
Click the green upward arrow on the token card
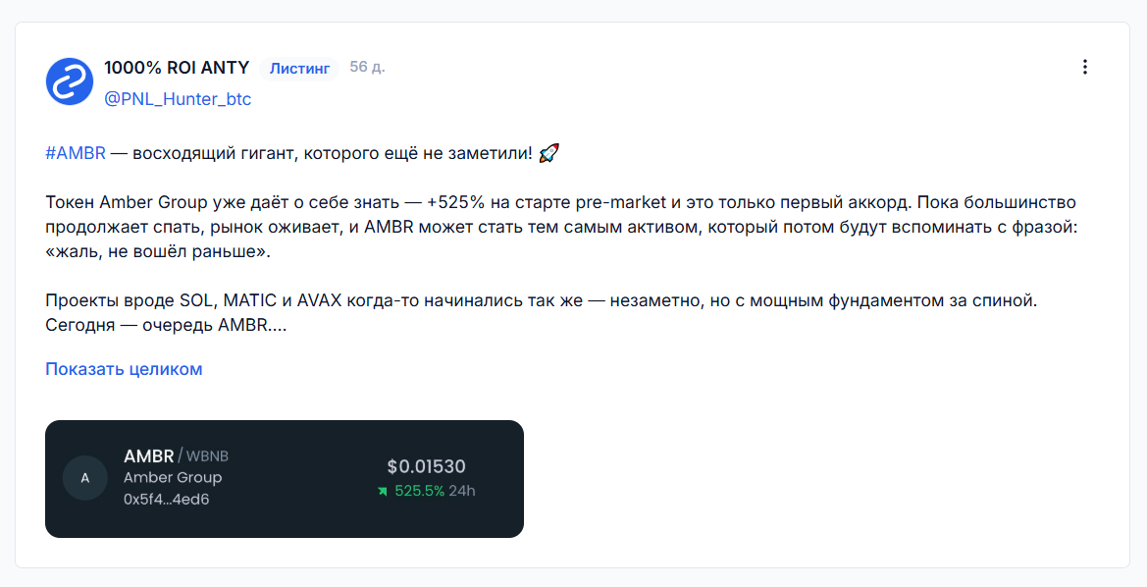click(383, 491)
